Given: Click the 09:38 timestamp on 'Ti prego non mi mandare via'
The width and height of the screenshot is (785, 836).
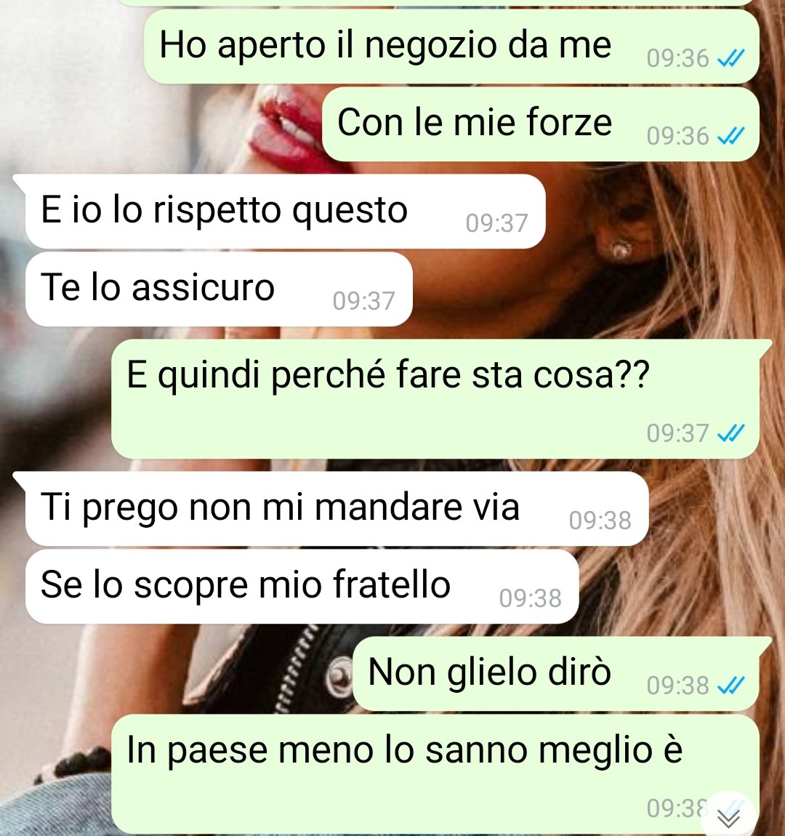Looking at the screenshot, I should click(x=600, y=521).
